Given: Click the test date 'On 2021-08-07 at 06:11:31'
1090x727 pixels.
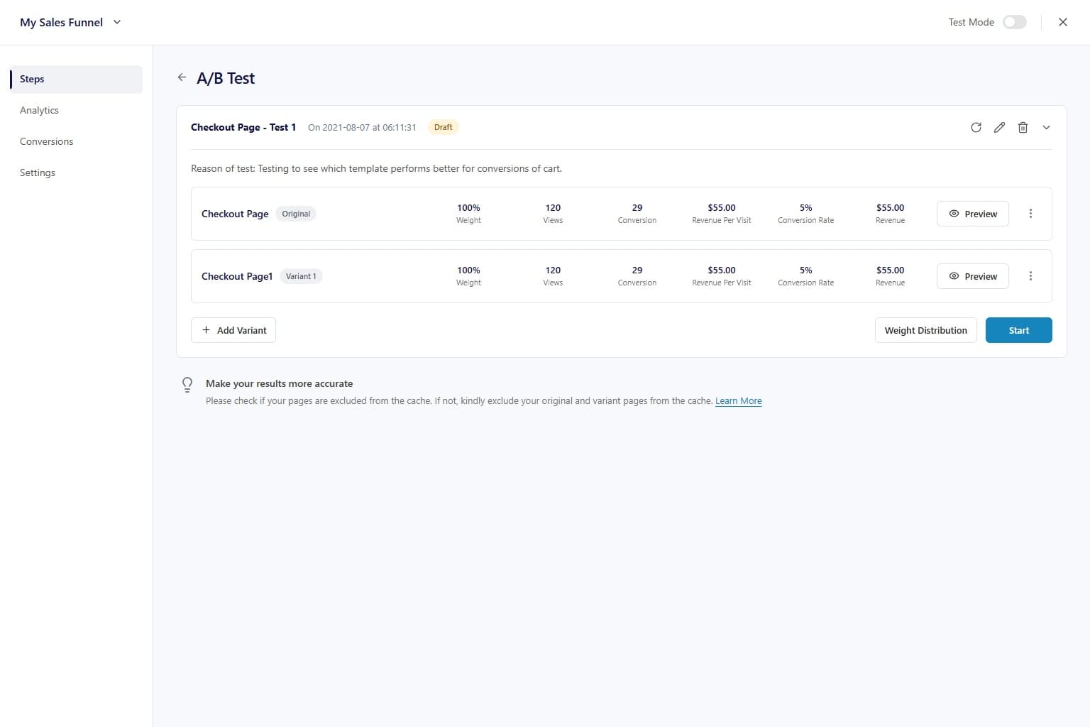Looking at the screenshot, I should [362, 127].
